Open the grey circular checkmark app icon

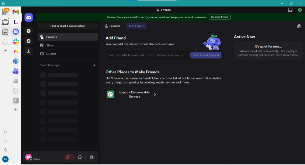[x=16, y=91]
